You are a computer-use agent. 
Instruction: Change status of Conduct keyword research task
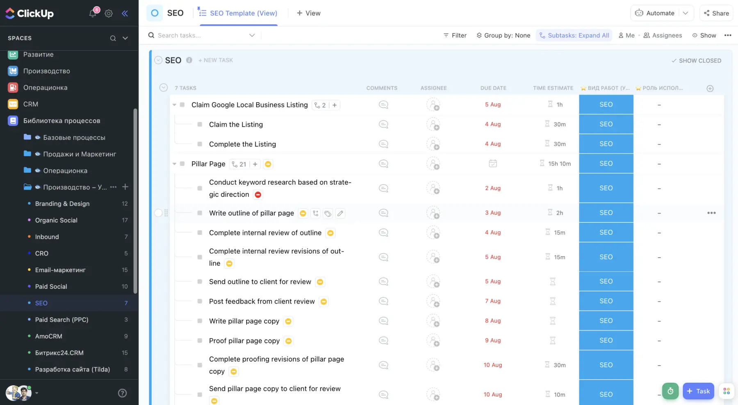tap(200, 188)
